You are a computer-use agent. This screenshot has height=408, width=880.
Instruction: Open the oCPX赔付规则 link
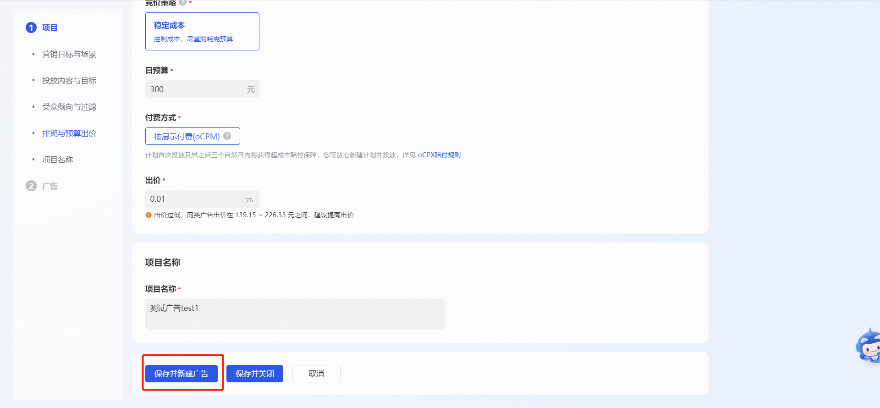coord(439,155)
